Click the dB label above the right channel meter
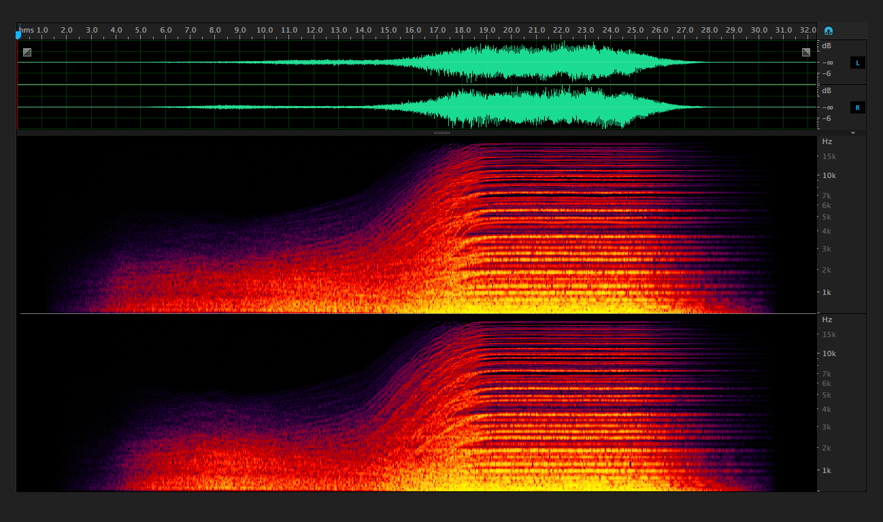 pos(827,90)
